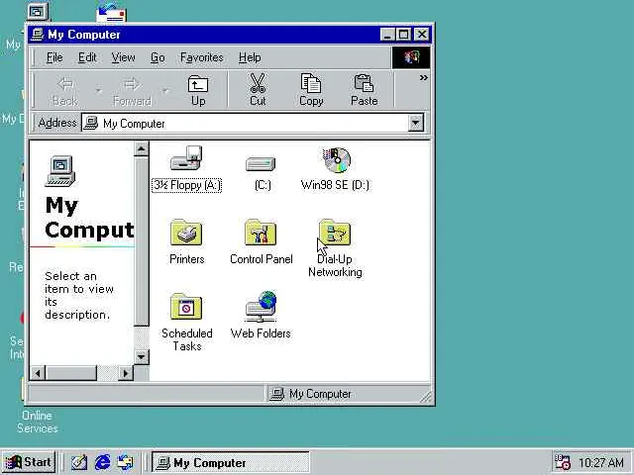The height and width of the screenshot is (475, 634).
Task: Click the Outlook Express desktop icon
Action: (112, 14)
